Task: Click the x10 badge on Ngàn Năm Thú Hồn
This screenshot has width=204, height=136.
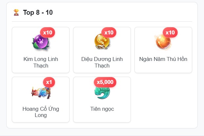Action: pos(170,32)
